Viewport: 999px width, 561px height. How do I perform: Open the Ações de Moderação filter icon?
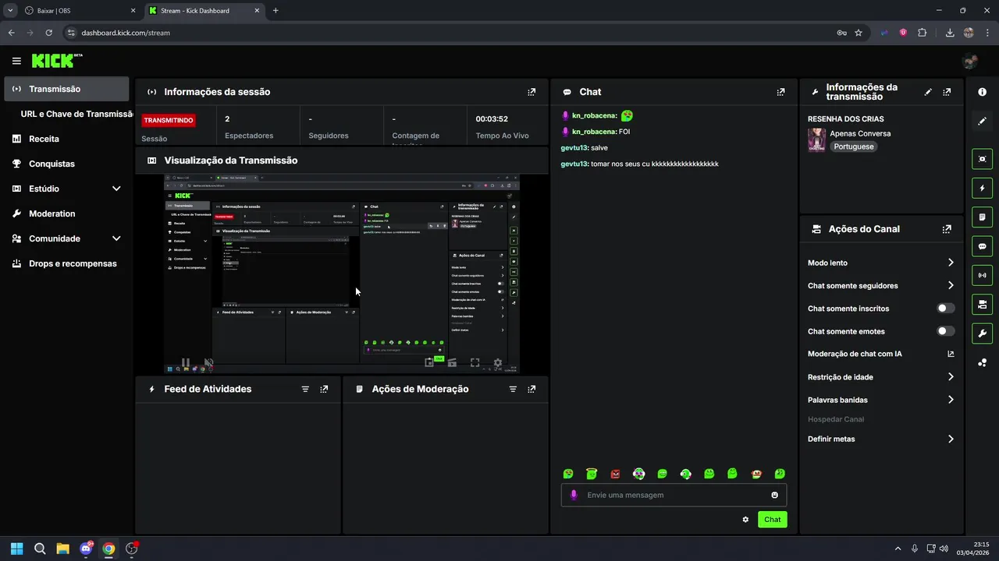pos(513,389)
